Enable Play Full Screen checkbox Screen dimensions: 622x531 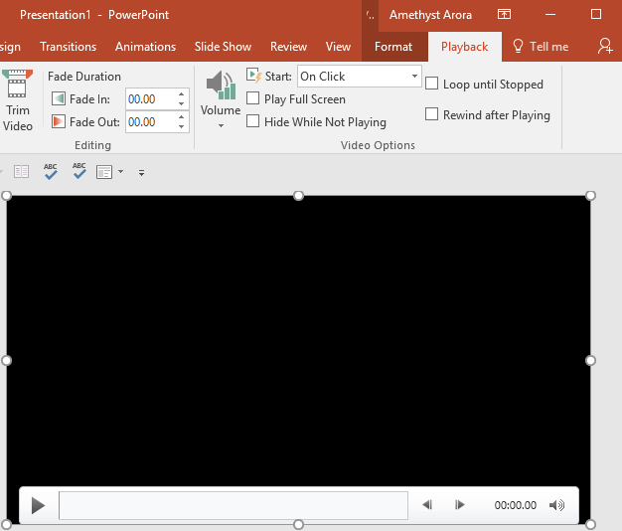tap(253, 99)
